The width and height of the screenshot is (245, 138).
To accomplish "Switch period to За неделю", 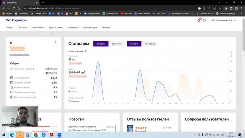I will (x=150, y=44).
